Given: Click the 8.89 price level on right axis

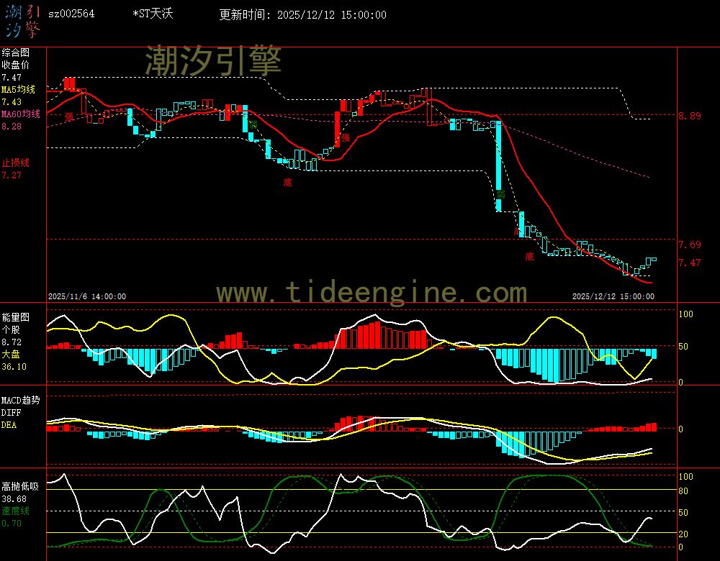Looking at the screenshot, I should pyautogui.click(x=689, y=115).
